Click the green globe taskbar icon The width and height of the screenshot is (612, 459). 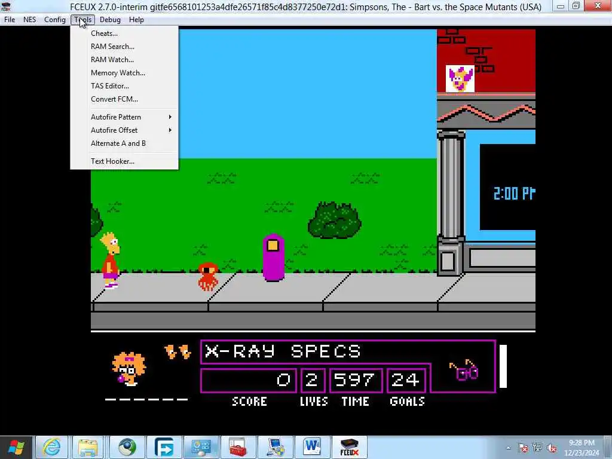coord(127,448)
